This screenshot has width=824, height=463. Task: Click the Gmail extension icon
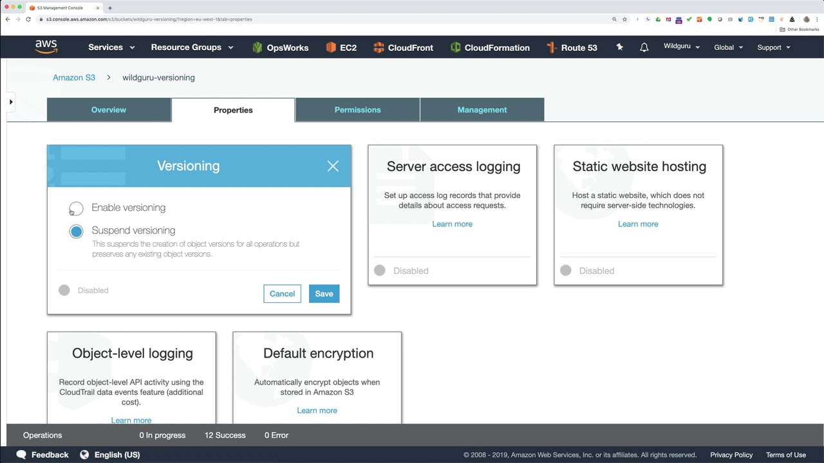(x=668, y=19)
